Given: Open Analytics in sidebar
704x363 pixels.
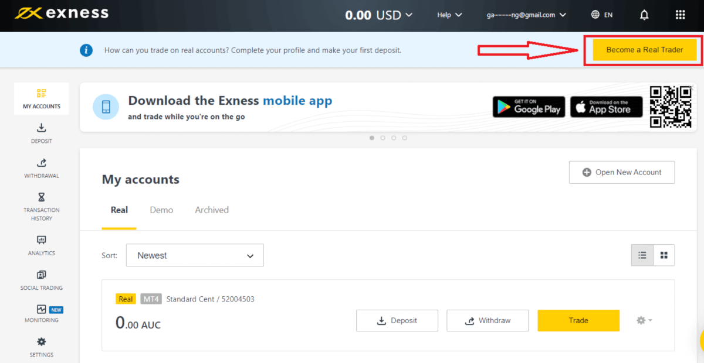Looking at the screenshot, I should pyautogui.click(x=42, y=246).
